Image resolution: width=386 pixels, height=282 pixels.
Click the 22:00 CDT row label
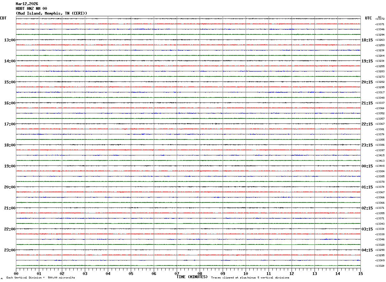coord(10,229)
